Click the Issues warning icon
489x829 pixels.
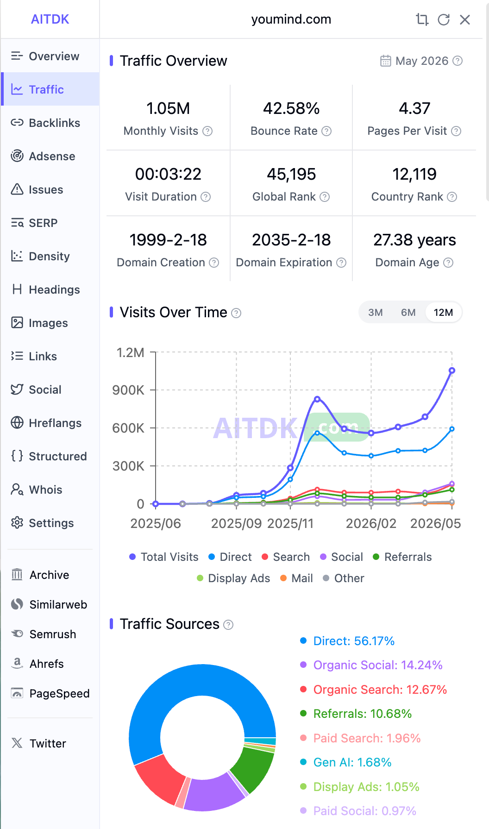tap(17, 189)
